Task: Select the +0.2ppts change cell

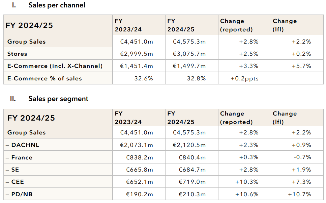Action: coord(245,78)
